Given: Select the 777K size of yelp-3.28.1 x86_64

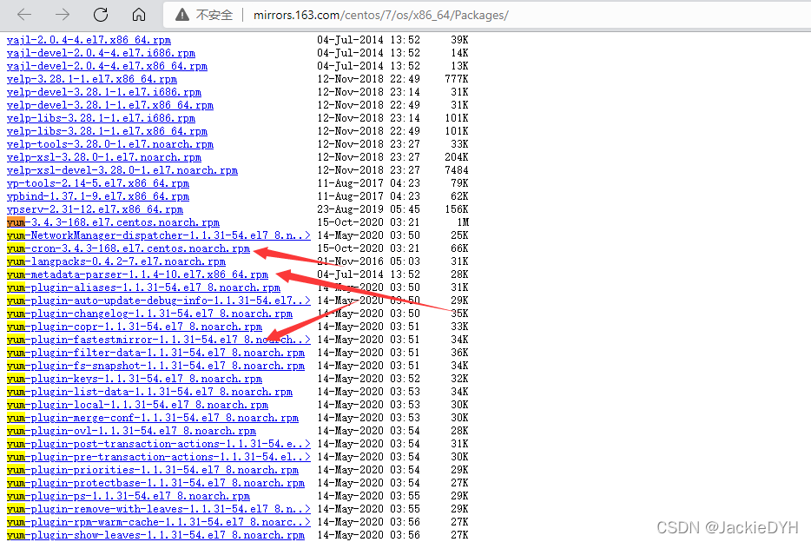Looking at the screenshot, I should (456, 79).
